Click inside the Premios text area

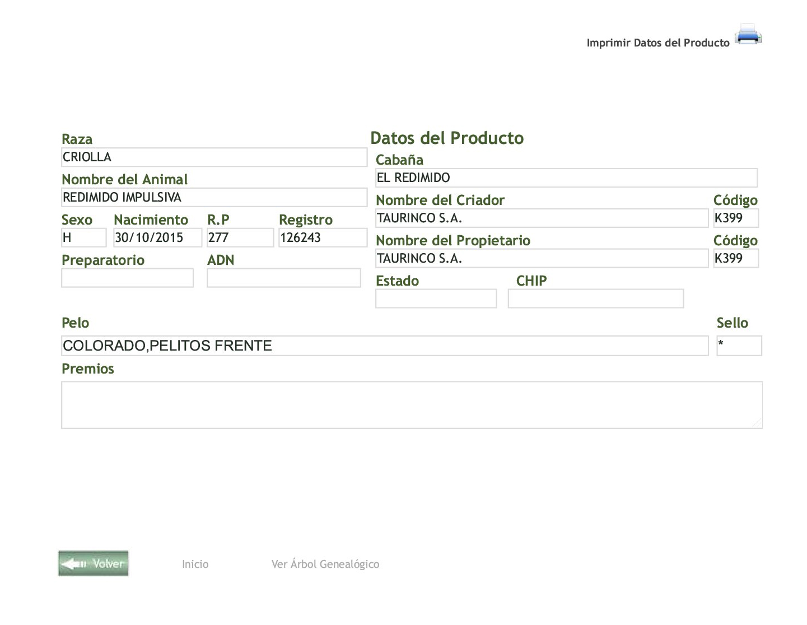pos(412,405)
